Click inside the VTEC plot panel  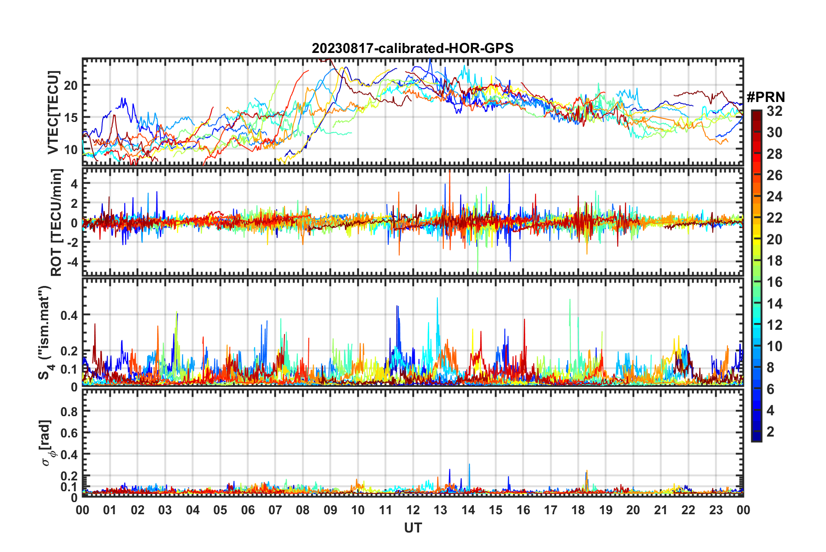(413, 112)
